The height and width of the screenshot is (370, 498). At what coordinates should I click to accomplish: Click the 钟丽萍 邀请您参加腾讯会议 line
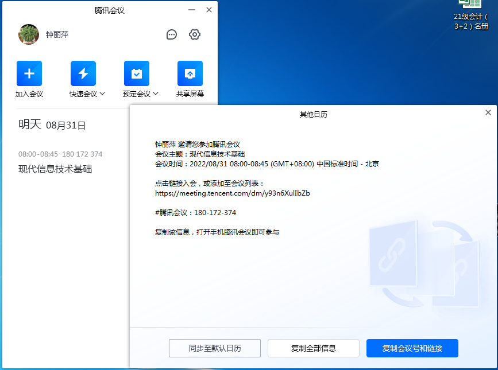198,144
